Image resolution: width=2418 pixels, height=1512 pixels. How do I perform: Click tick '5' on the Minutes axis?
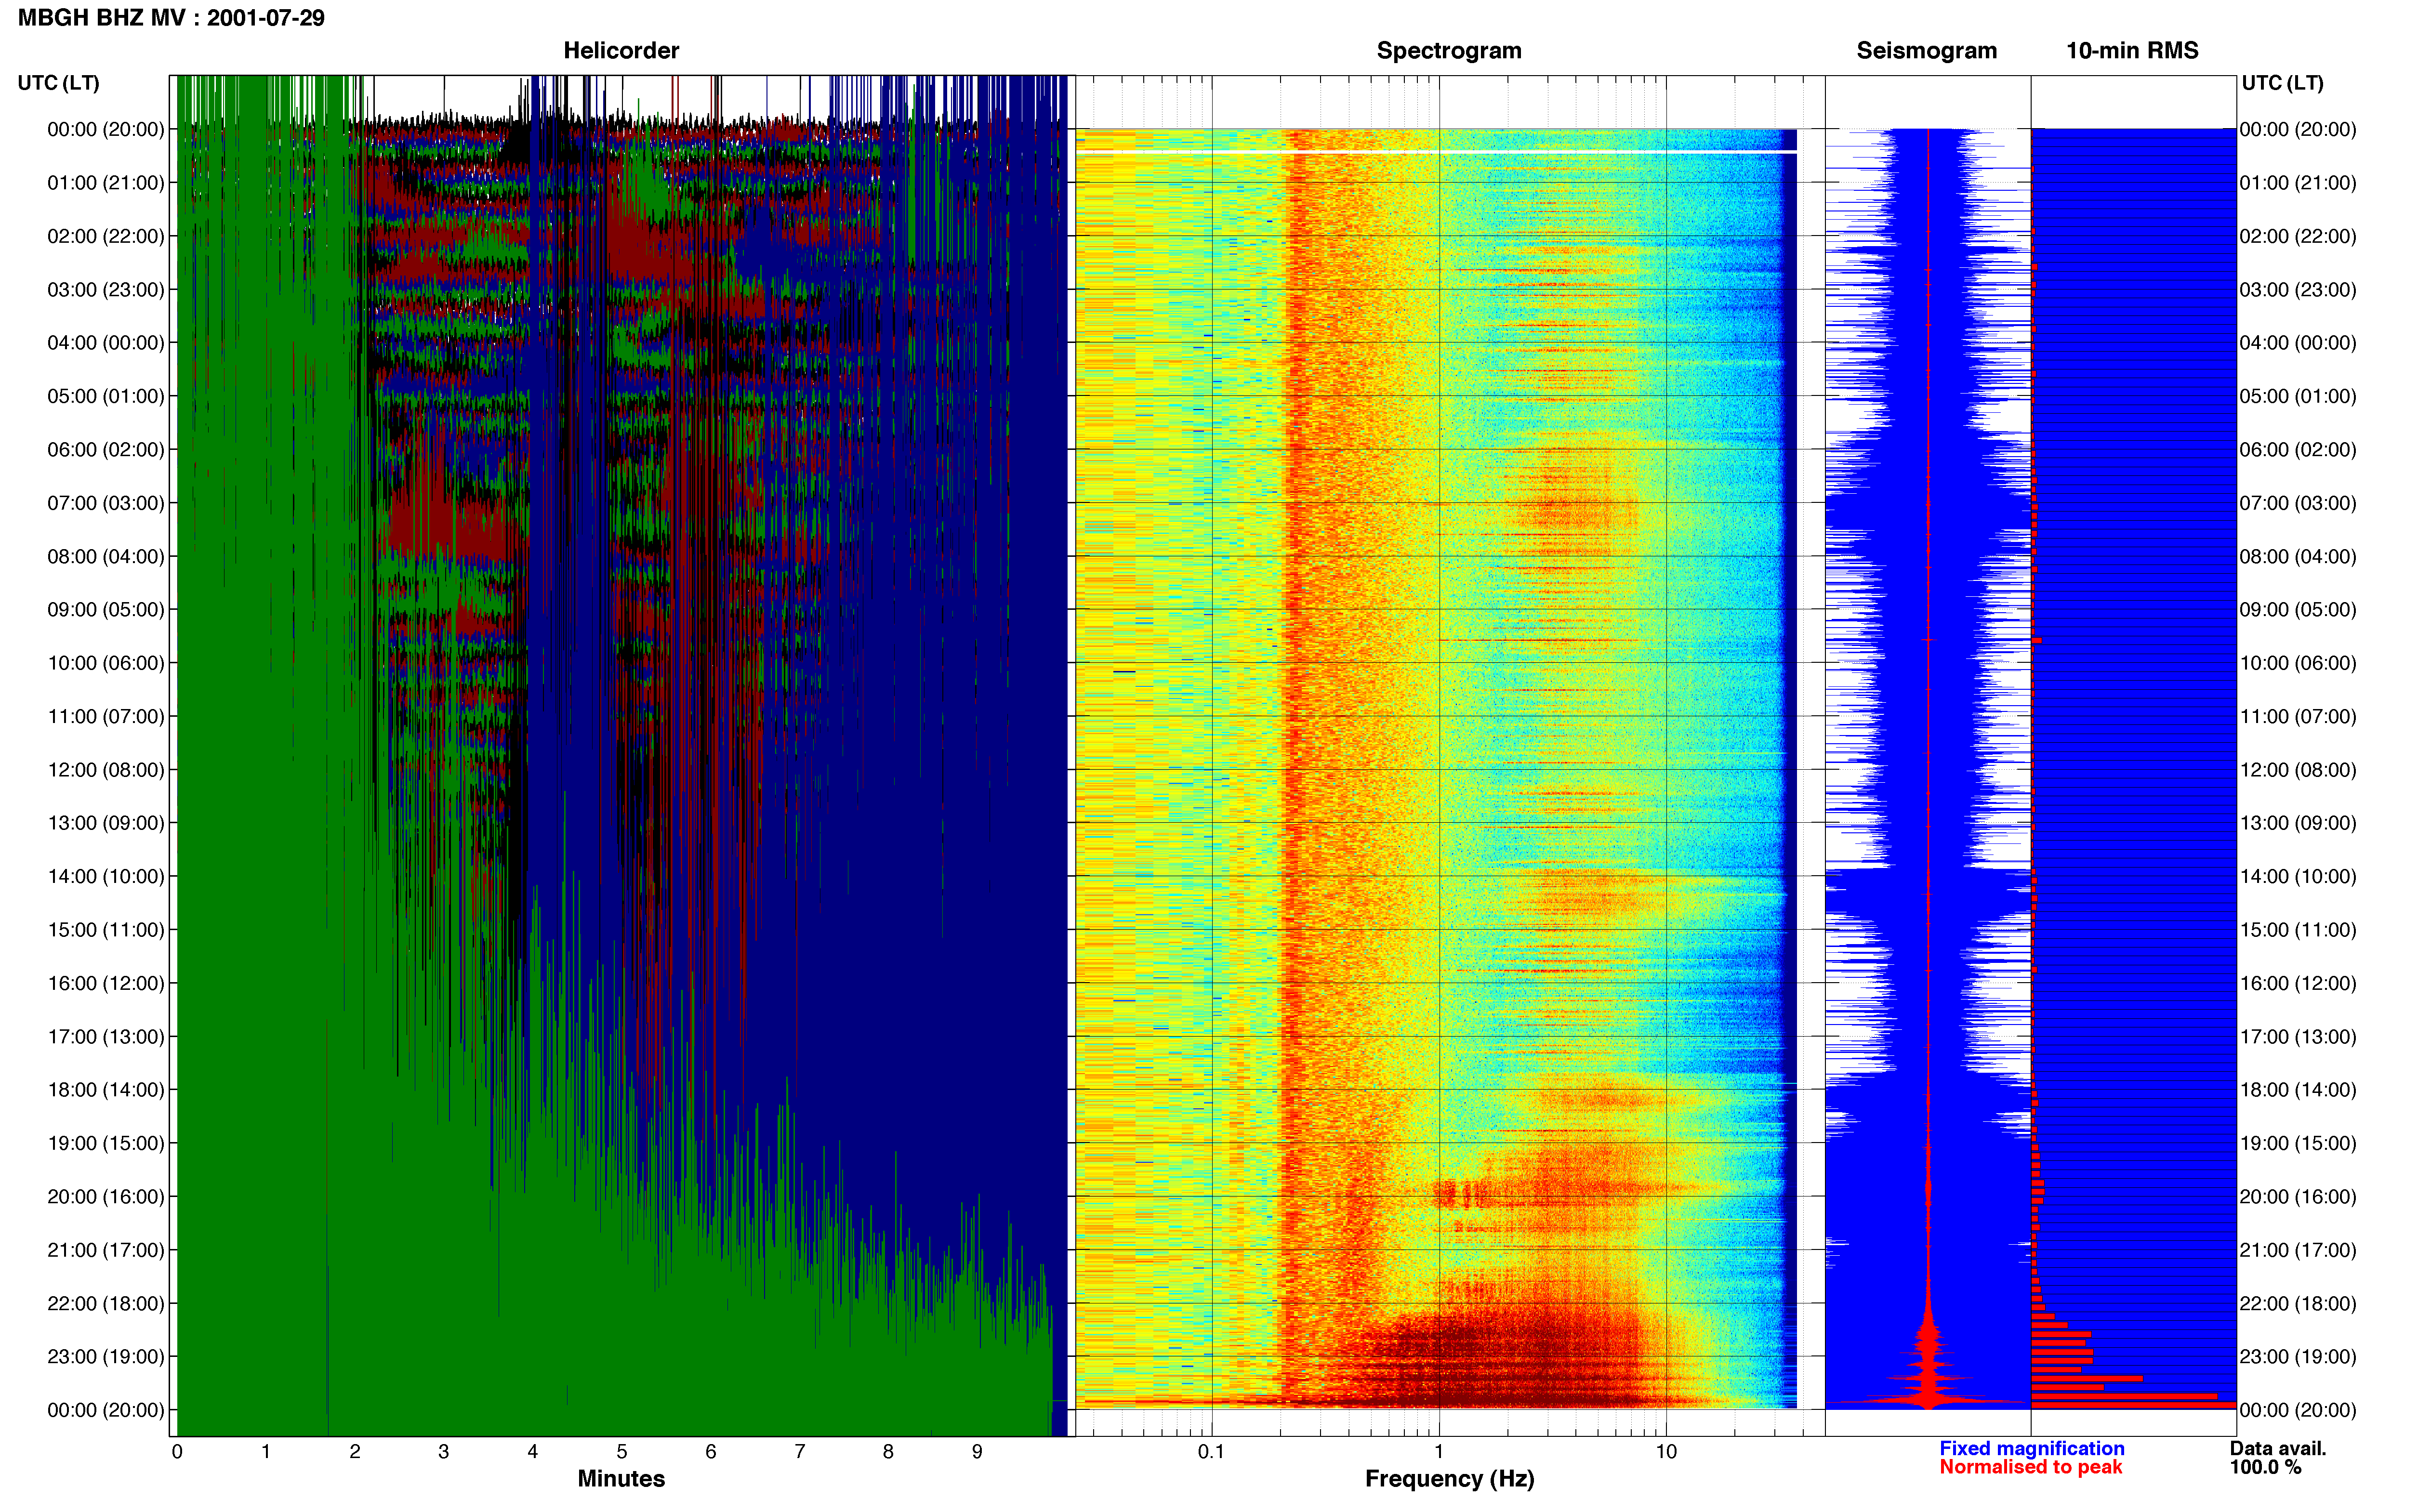622,1452
